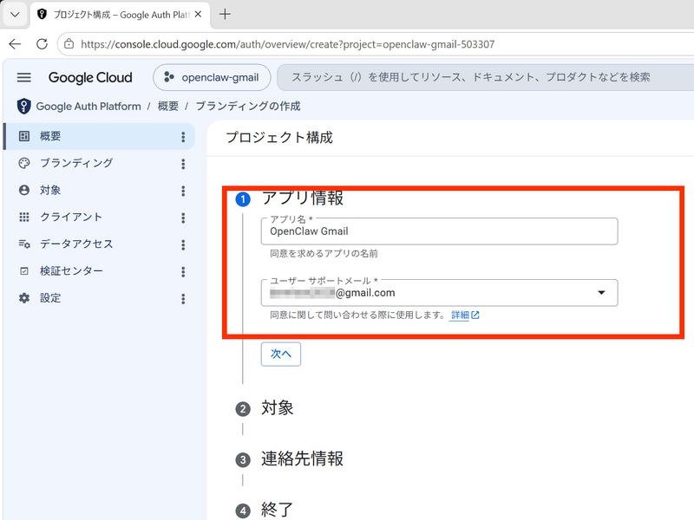694x520 pixels.
Task: Click the 対象 person icon
Action: pyautogui.click(x=24, y=190)
